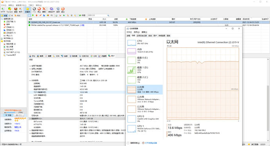Select the TCP transfer buffer row
Image resolution: width=270 pixels, height=146 pixels.
point(77,92)
